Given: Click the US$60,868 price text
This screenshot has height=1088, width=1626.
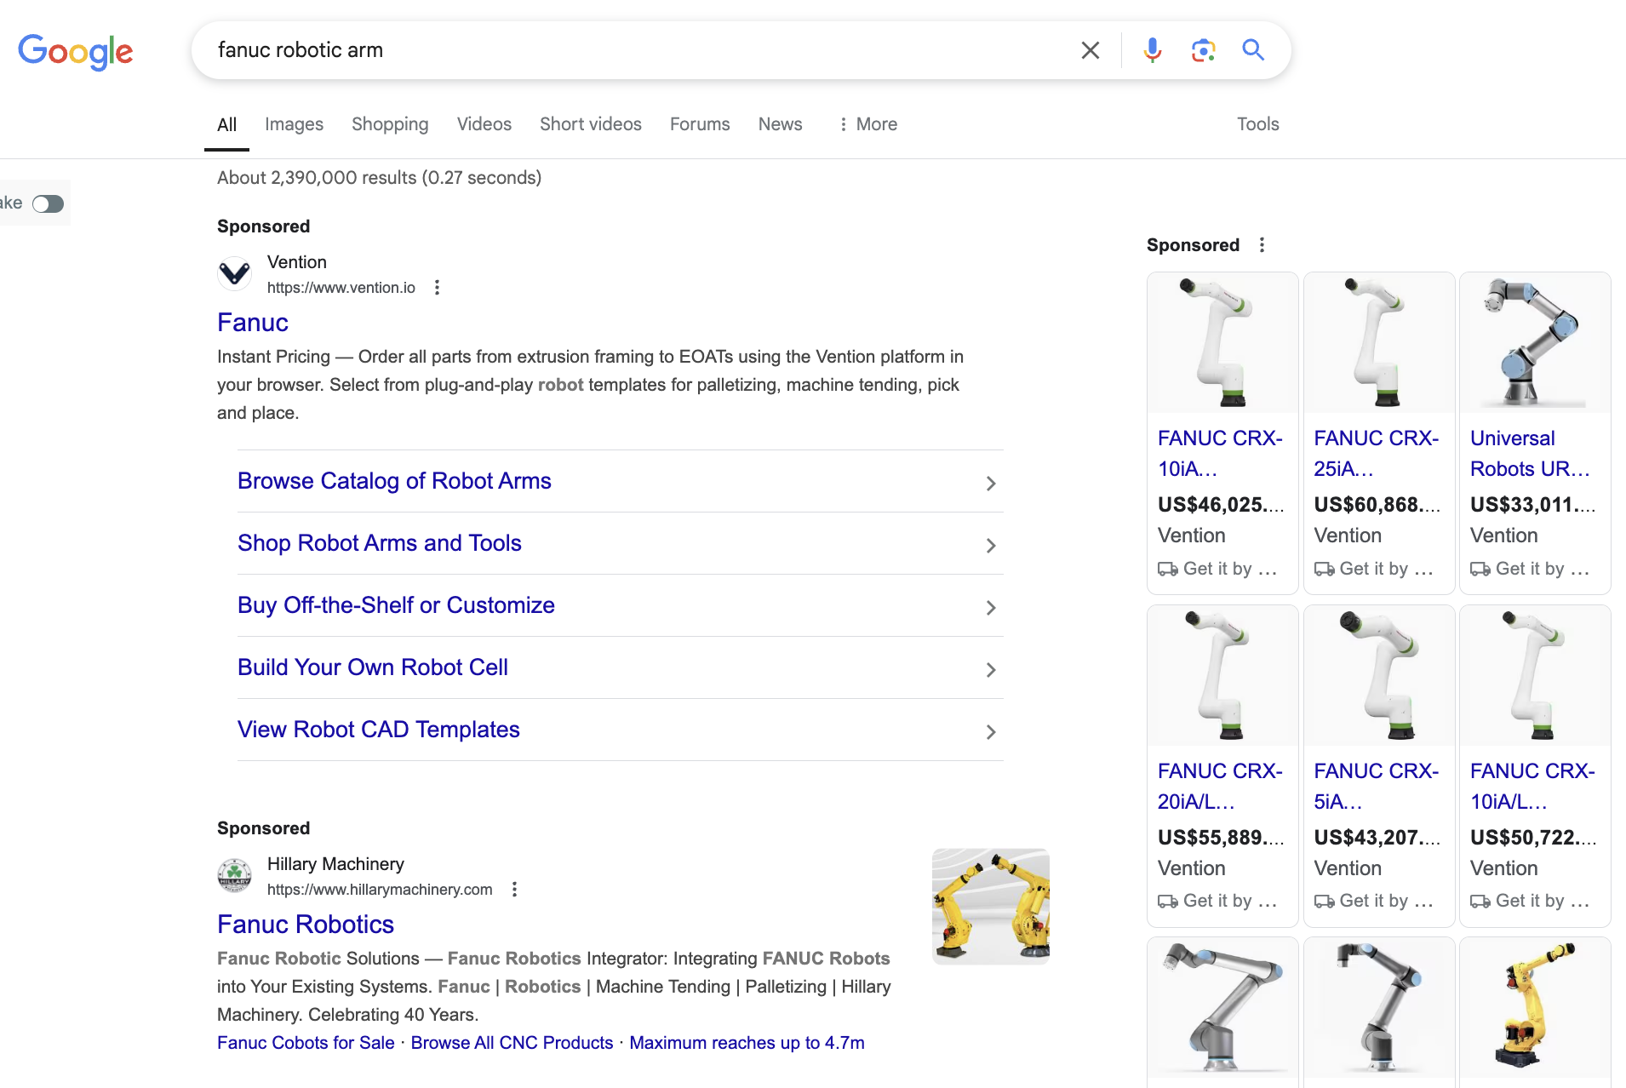Looking at the screenshot, I should [x=1377, y=505].
